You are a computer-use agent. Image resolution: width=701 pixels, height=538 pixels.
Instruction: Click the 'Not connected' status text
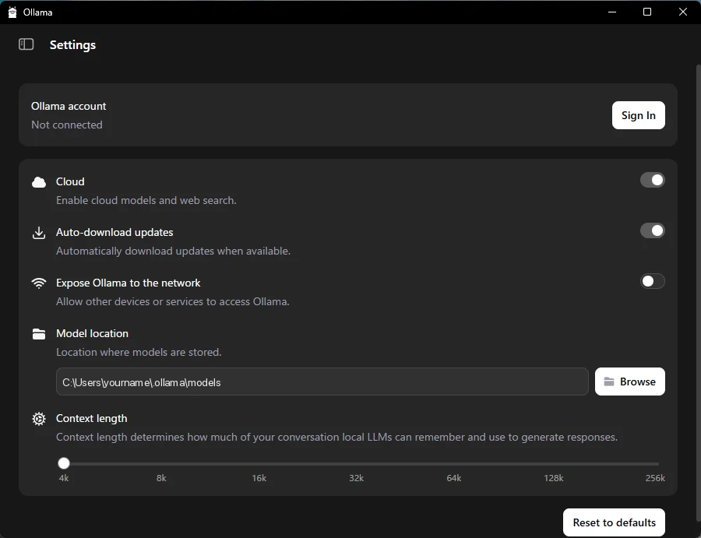coord(67,125)
